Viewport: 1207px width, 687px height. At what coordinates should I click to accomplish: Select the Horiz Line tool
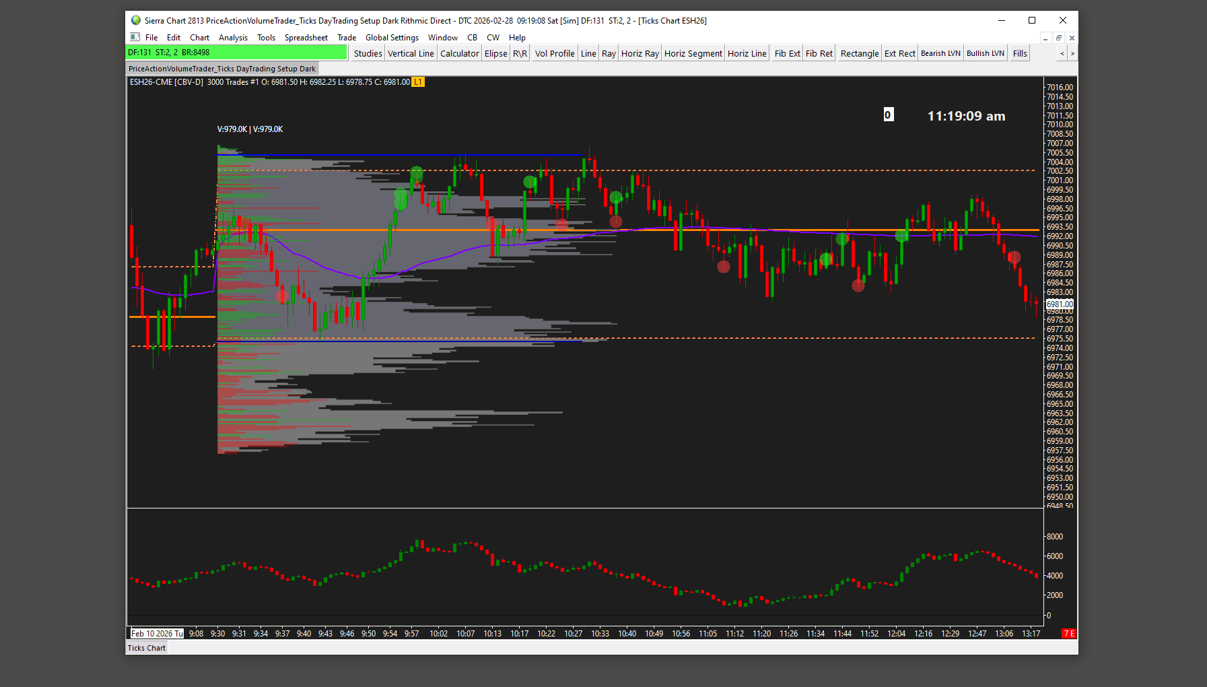tap(747, 53)
